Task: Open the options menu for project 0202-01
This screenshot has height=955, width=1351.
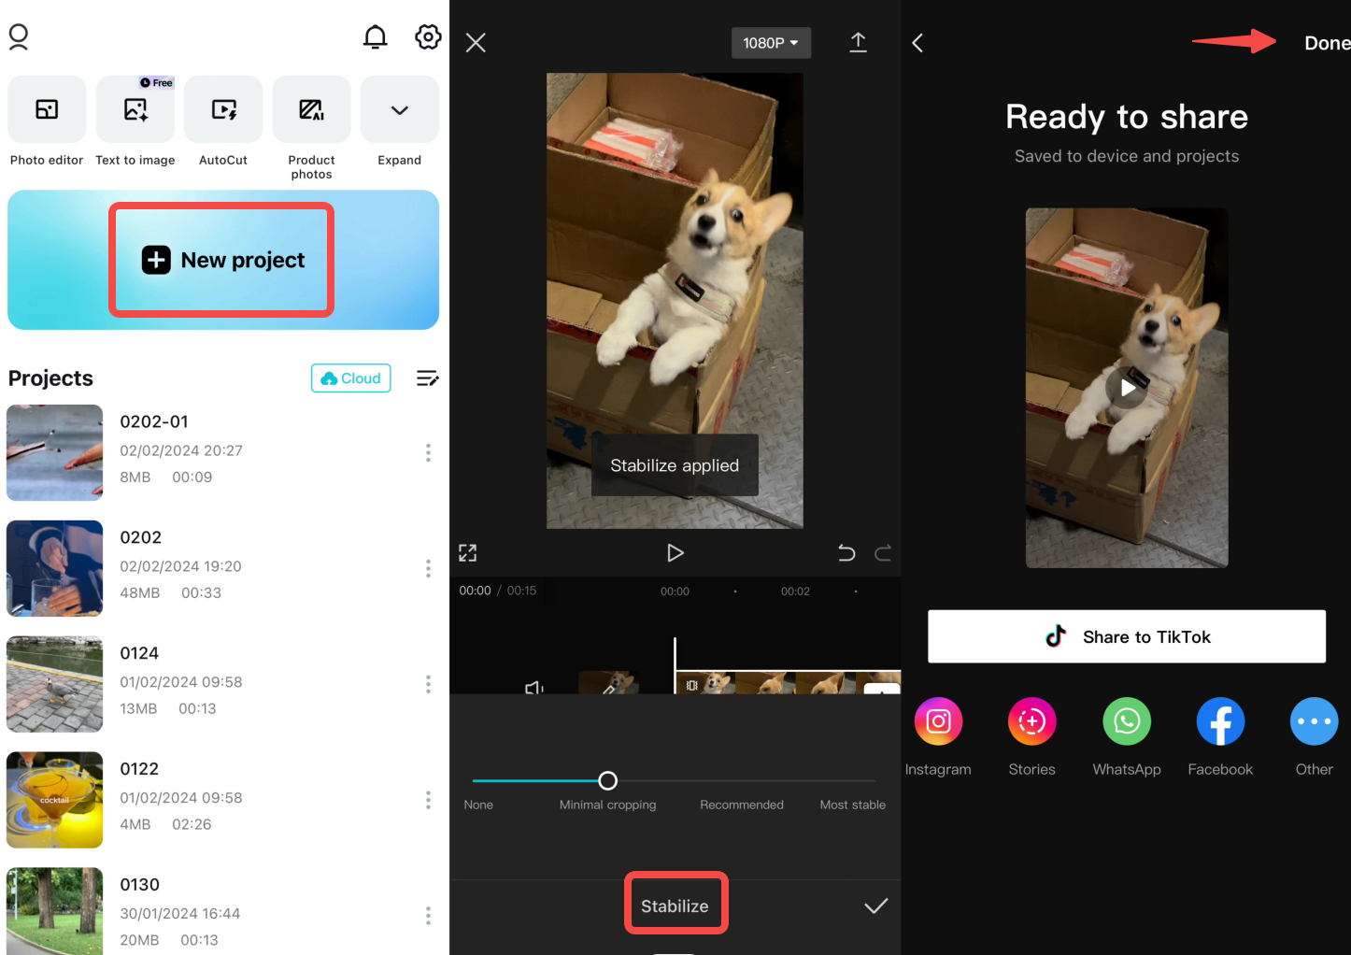Action: click(x=428, y=452)
